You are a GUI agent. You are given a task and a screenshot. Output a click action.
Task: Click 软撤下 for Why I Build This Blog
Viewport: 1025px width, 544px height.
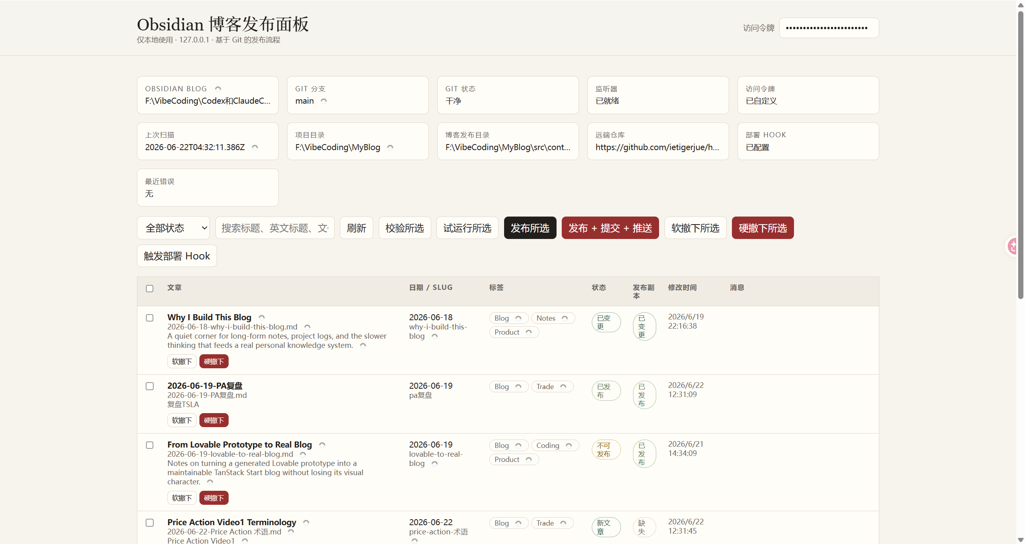(x=182, y=361)
